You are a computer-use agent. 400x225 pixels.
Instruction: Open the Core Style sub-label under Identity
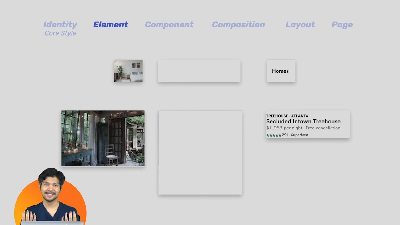pyautogui.click(x=60, y=33)
